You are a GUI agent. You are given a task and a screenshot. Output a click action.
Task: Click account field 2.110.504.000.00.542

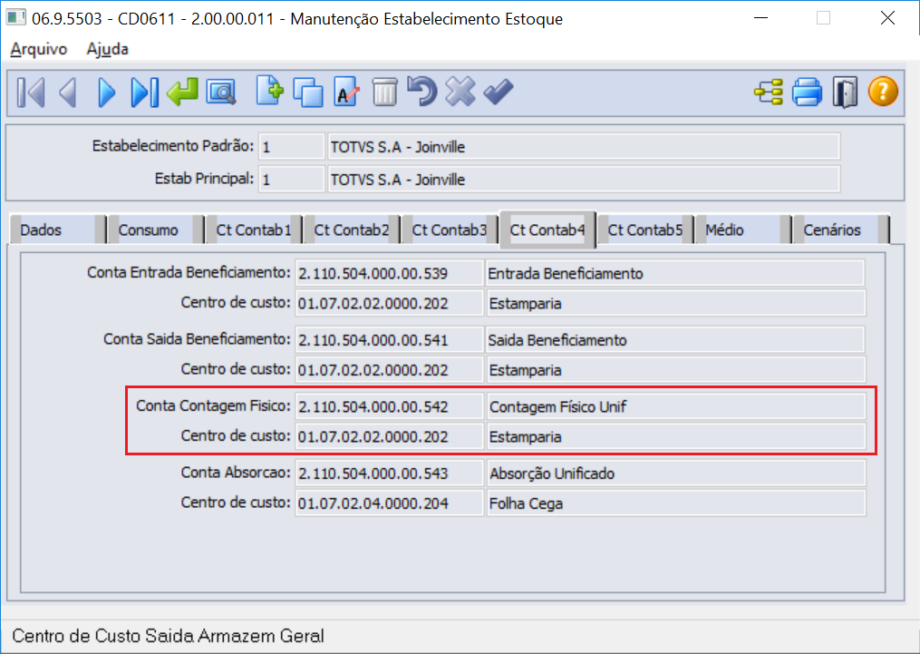pyautogui.click(x=389, y=407)
